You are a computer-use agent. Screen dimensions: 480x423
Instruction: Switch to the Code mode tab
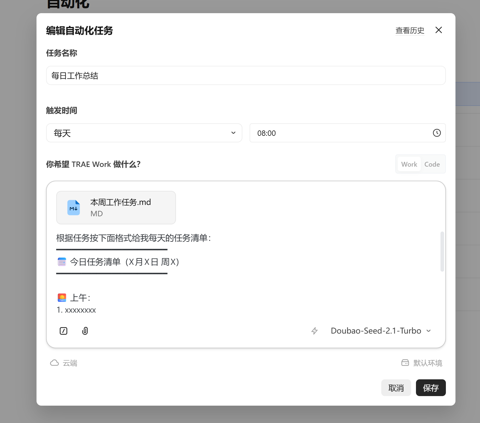432,164
